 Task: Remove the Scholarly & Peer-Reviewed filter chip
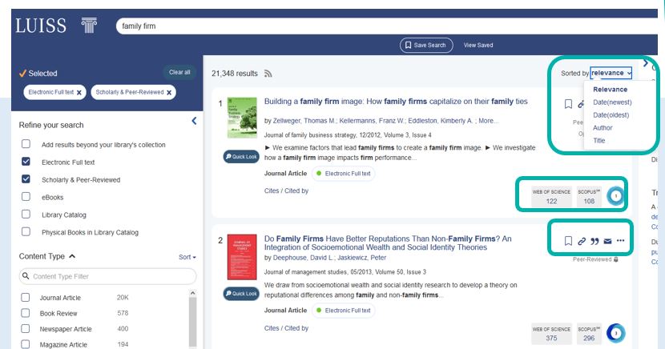coord(167,93)
